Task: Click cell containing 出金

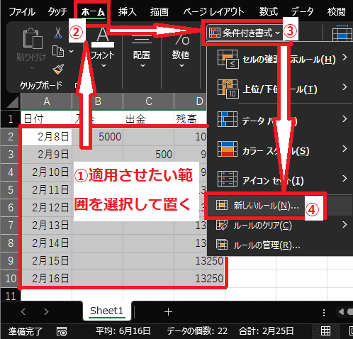Action: pyautogui.click(x=148, y=118)
